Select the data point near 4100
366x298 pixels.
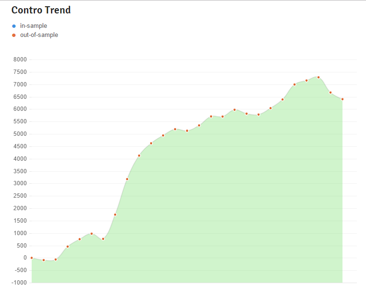139,155
